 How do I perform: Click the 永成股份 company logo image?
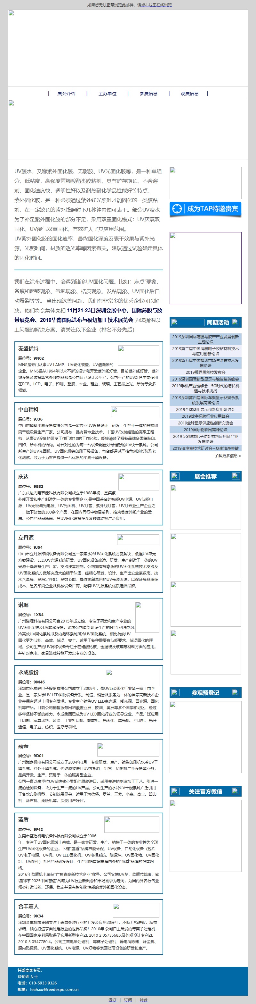[x=132, y=677]
